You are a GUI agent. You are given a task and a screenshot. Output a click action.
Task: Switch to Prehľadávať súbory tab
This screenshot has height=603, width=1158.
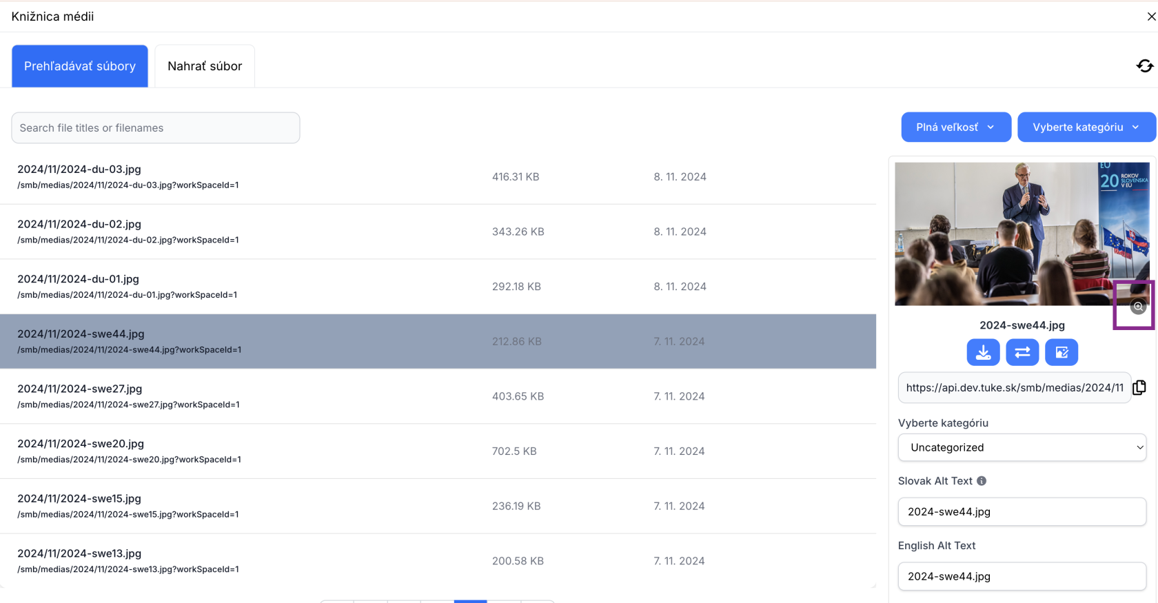(80, 66)
